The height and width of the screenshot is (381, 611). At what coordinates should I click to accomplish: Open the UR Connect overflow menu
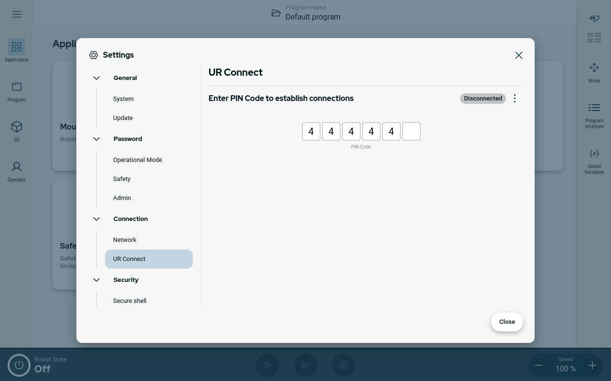coord(515,98)
